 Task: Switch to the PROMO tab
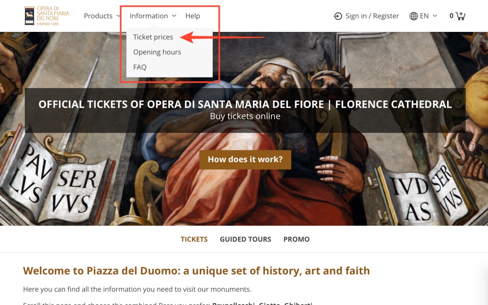pyautogui.click(x=296, y=239)
